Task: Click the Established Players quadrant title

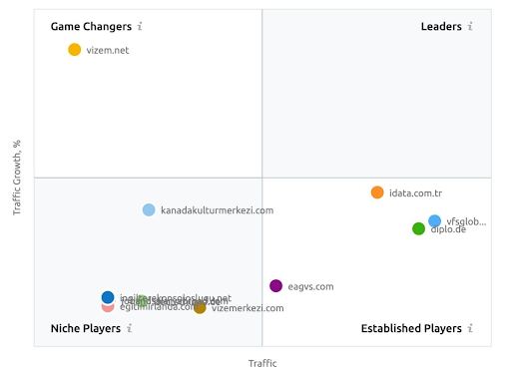Action: click(x=411, y=328)
